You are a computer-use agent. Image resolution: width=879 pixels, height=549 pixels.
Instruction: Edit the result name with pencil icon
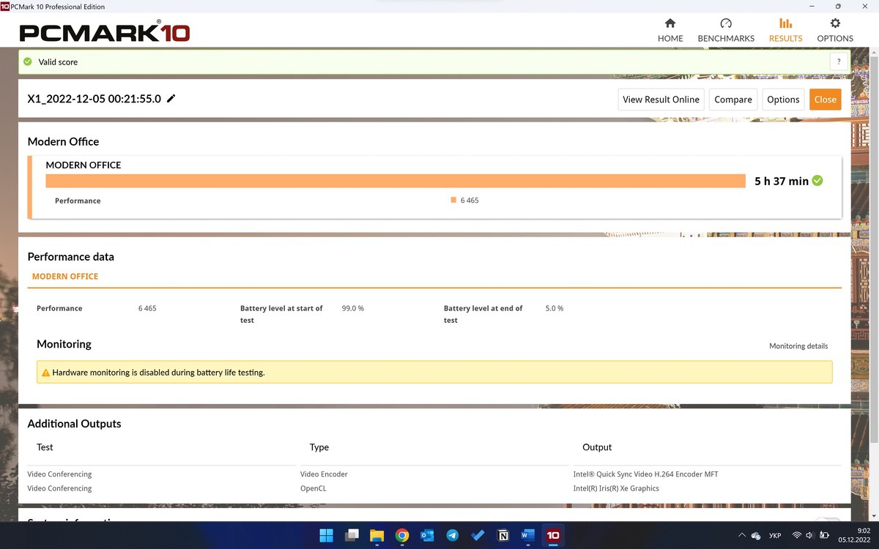171,98
